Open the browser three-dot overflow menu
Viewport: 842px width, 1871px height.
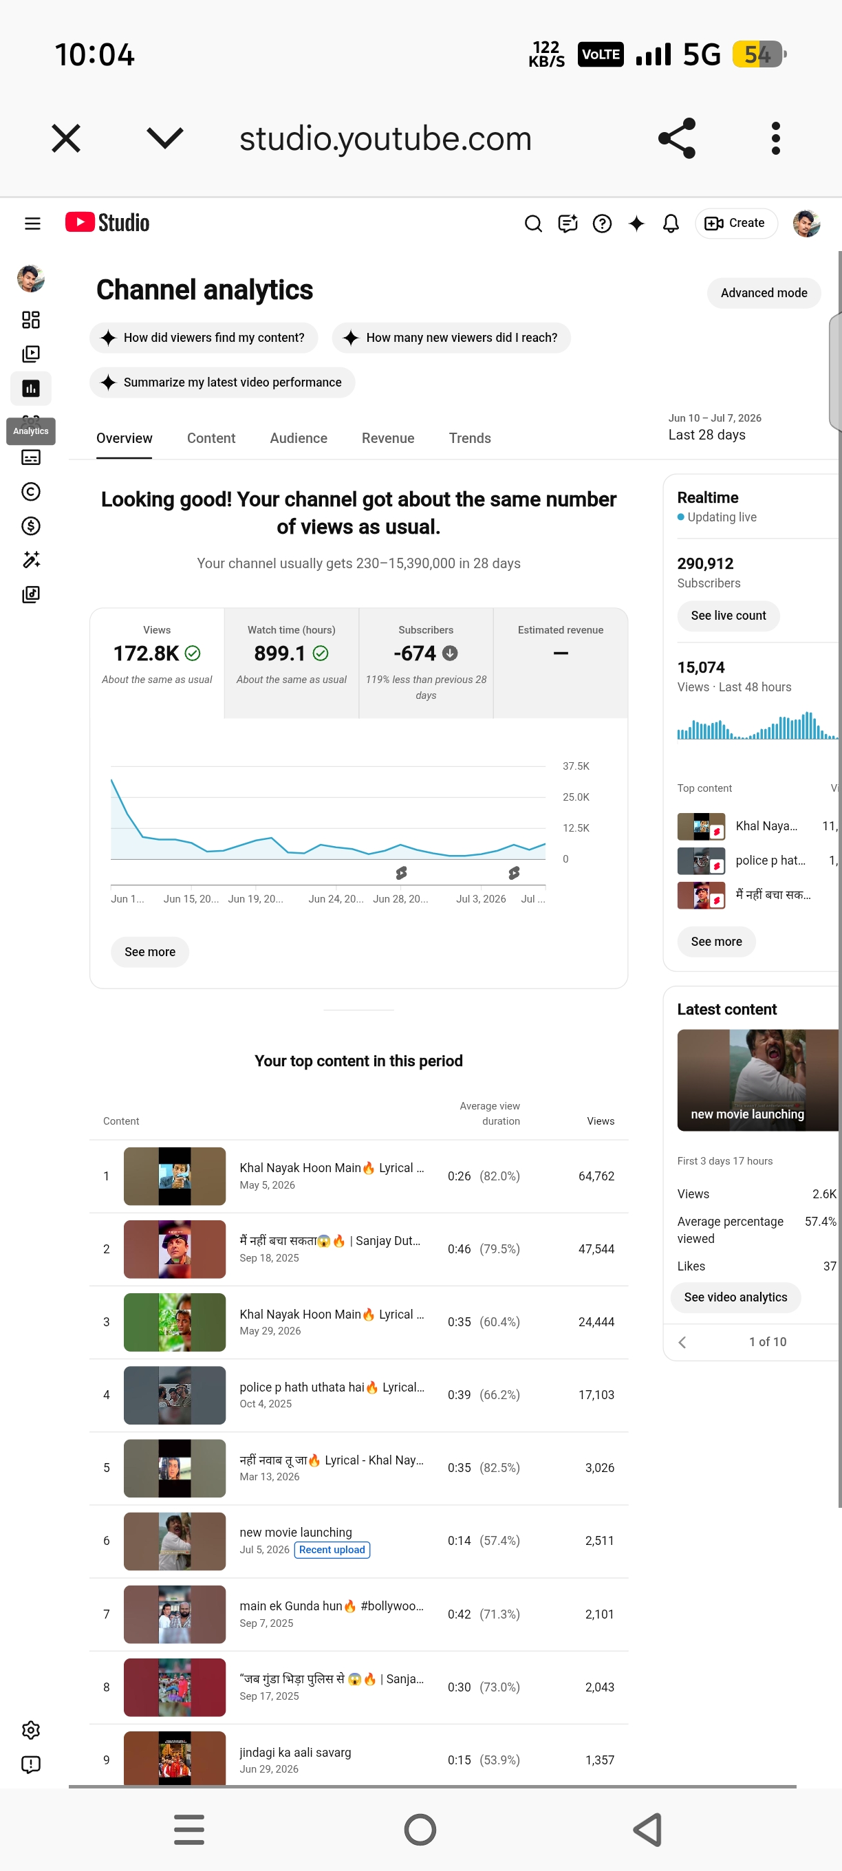[775, 138]
